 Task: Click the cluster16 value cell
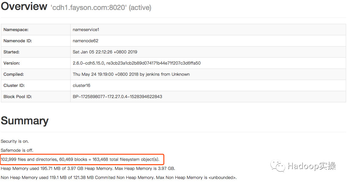click(81, 85)
